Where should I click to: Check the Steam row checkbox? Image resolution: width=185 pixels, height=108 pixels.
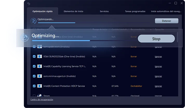34,95
